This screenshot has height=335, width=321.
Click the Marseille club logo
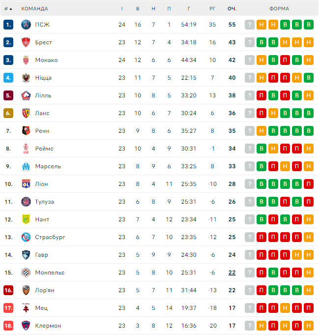(26, 166)
